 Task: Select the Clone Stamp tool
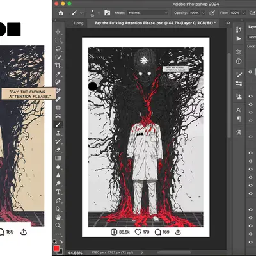(58, 133)
